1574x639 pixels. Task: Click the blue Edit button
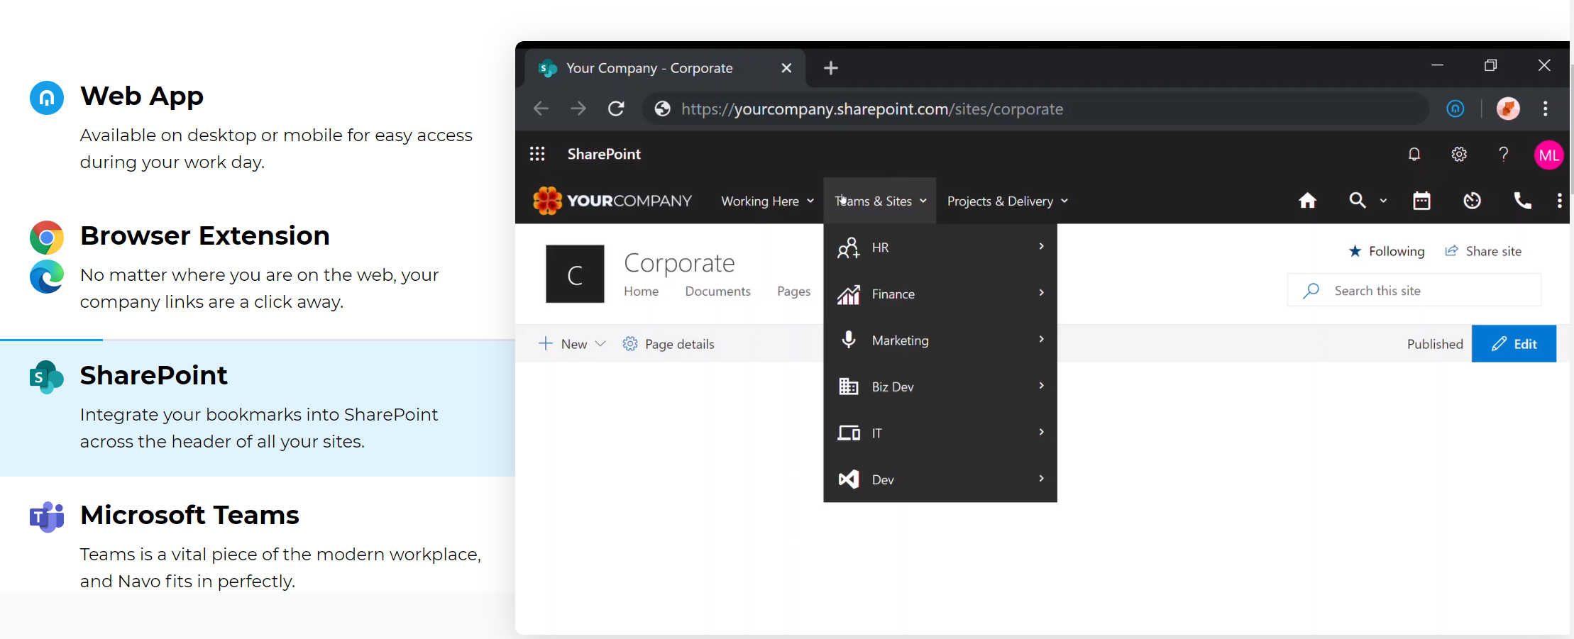point(1513,344)
